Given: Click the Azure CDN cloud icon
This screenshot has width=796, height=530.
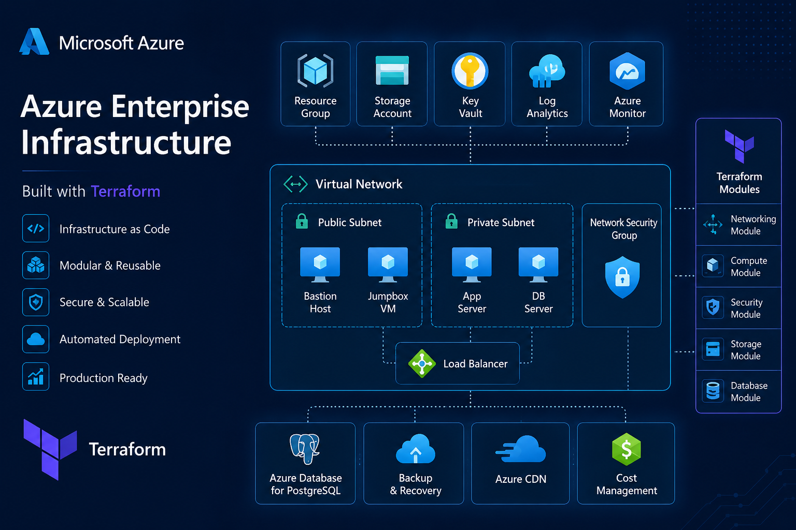Looking at the screenshot, I should [x=520, y=449].
